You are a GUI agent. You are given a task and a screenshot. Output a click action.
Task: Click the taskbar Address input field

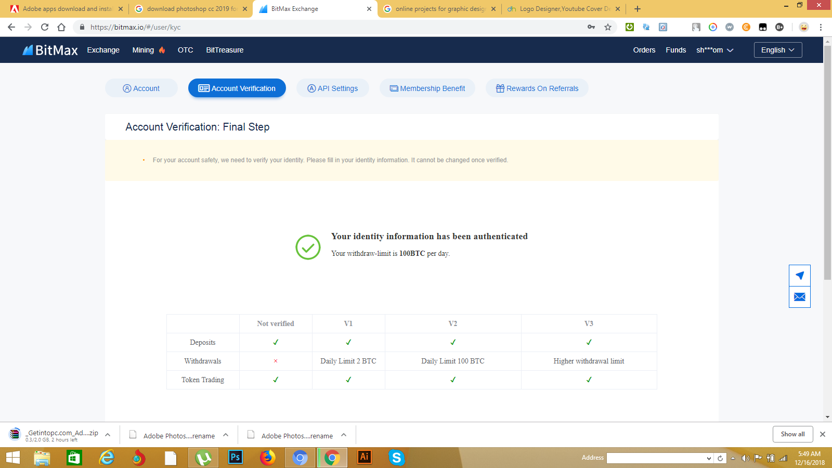[x=656, y=458]
